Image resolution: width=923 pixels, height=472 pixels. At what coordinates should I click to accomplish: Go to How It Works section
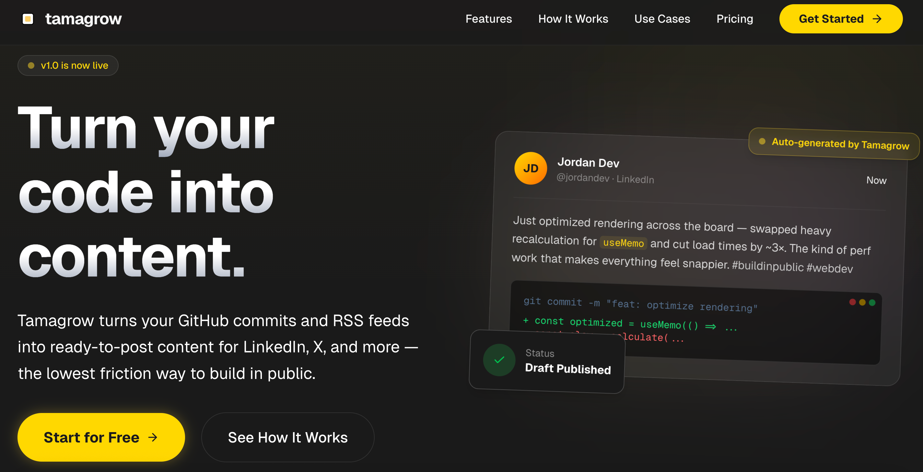(x=573, y=18)
